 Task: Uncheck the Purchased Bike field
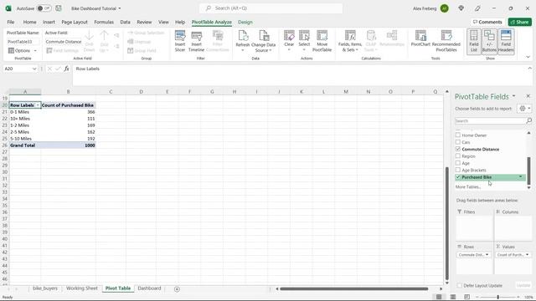[x=458, y=177]
